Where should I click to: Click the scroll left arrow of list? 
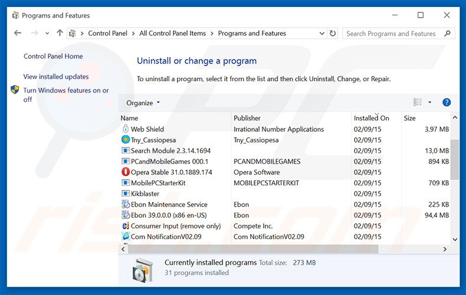click(x=123, y=249)
